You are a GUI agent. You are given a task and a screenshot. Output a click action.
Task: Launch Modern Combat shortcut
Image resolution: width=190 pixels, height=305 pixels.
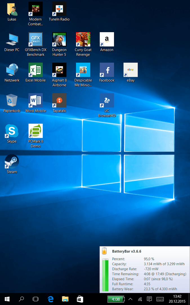click(x=35, y=14)
